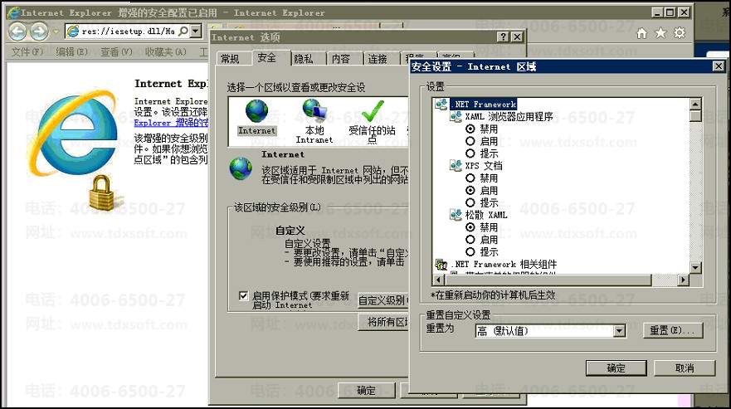731x409 pixels.
Task: Open Favorites star icon in IE
Action: tap(660, 33)
